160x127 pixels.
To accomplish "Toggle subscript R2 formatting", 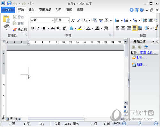I will pyautogui.click(x=59, y=28).
